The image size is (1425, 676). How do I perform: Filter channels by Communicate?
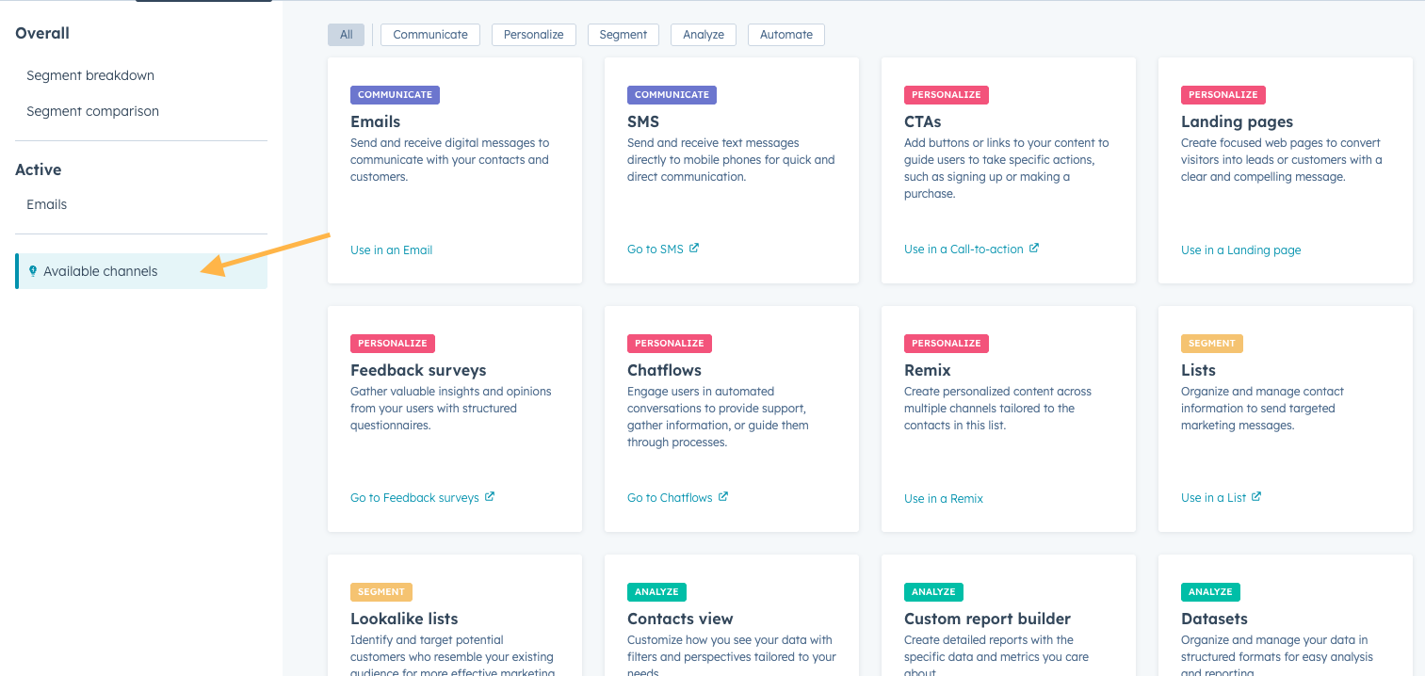point(430,35)
